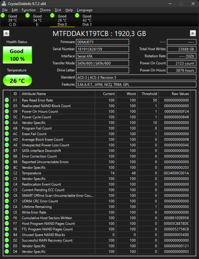
Task: Click the Power On Hours 3876 hours value
Action: point(181,70)
